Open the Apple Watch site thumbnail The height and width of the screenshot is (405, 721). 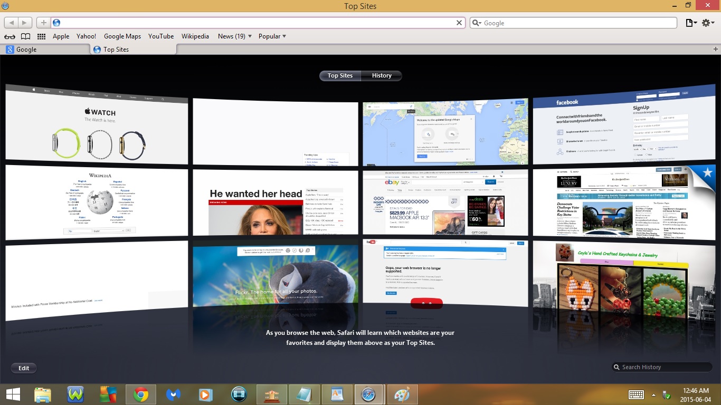97,124
